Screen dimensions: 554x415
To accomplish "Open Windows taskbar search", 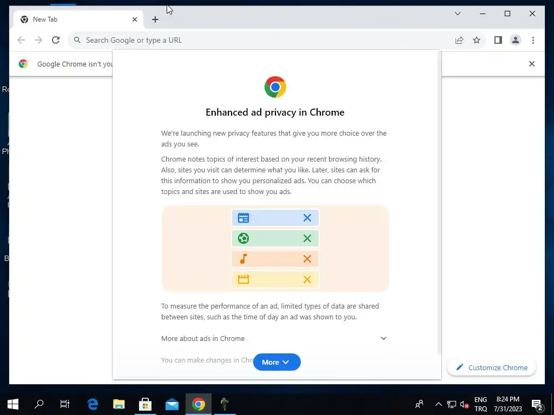I will pos(39,404).
